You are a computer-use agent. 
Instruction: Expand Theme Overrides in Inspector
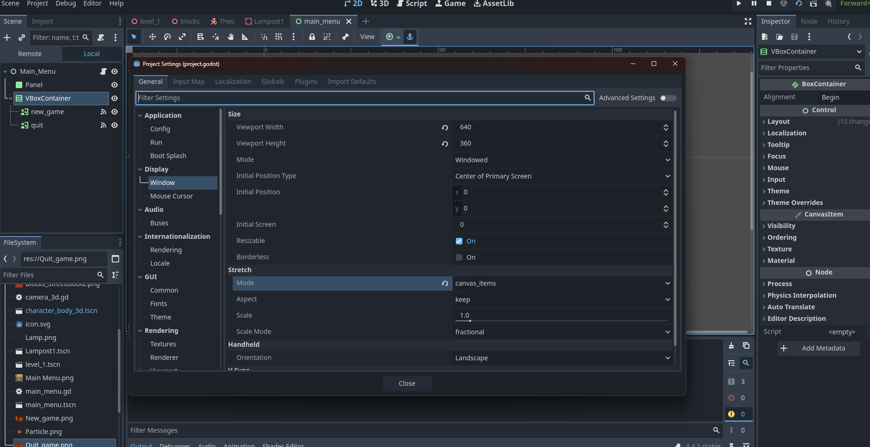coord(795,203)
